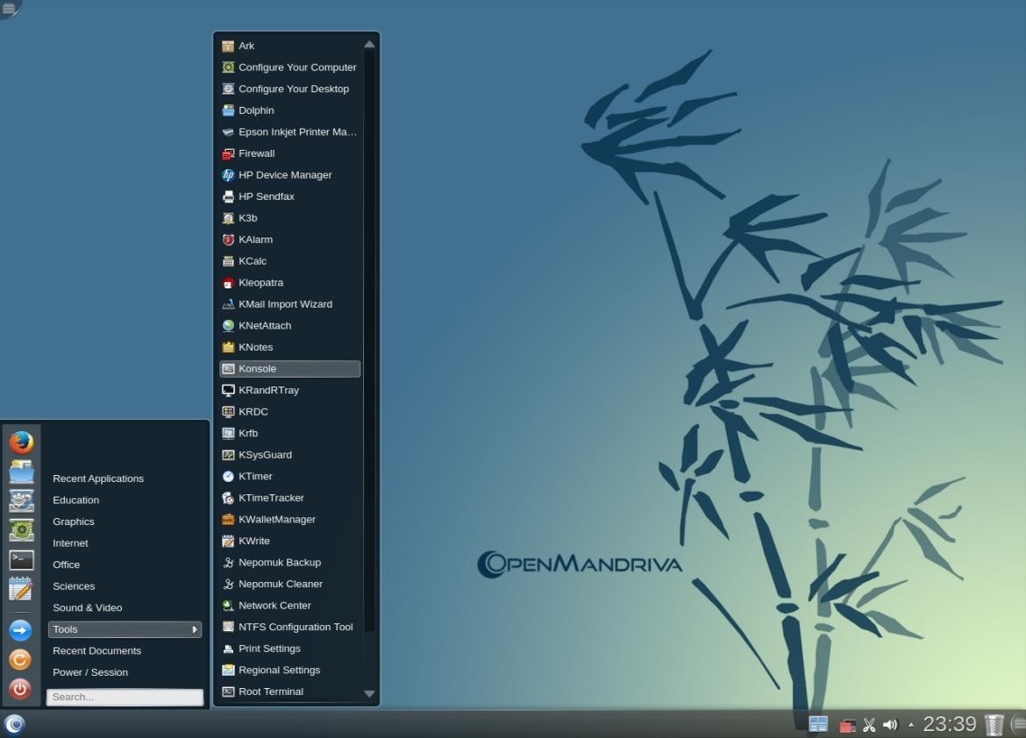
Task: Open the file manager icon in the sidebar
Action: tap(21, 472)
